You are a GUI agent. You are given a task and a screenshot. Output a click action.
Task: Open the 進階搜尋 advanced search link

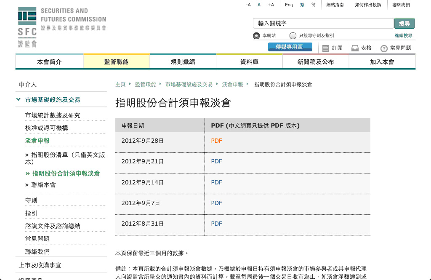pyautogui.click(x=404, y=35)
